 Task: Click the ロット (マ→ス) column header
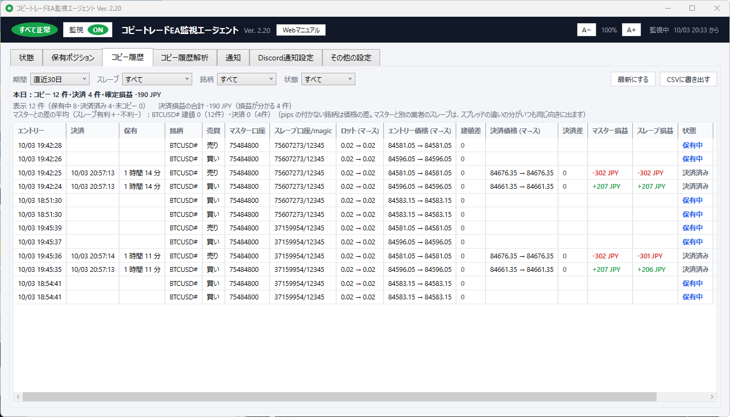point(360,131)
